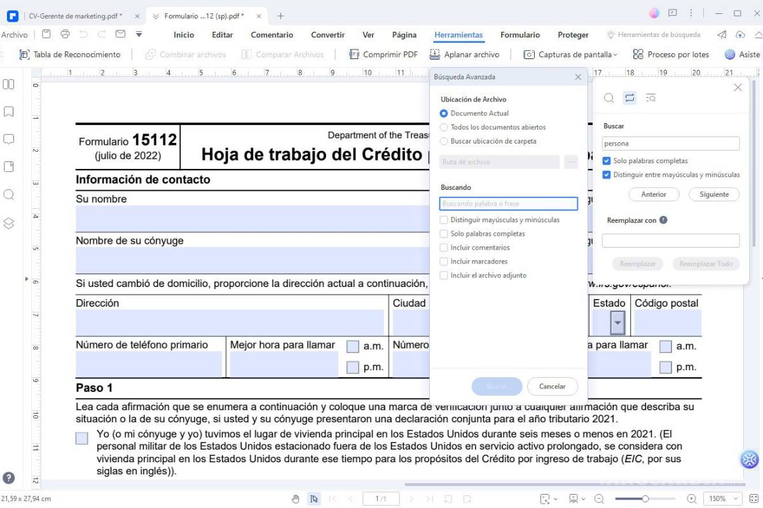Screen dimensions: 763x508
Task: Open Tabla de Reconocimiento
Action: point(71,54)
